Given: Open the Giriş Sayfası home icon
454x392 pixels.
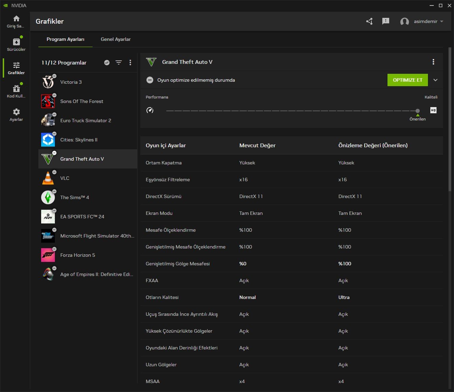Looking at the screenshot, I should pyautogui.click(x=16, y=19).
